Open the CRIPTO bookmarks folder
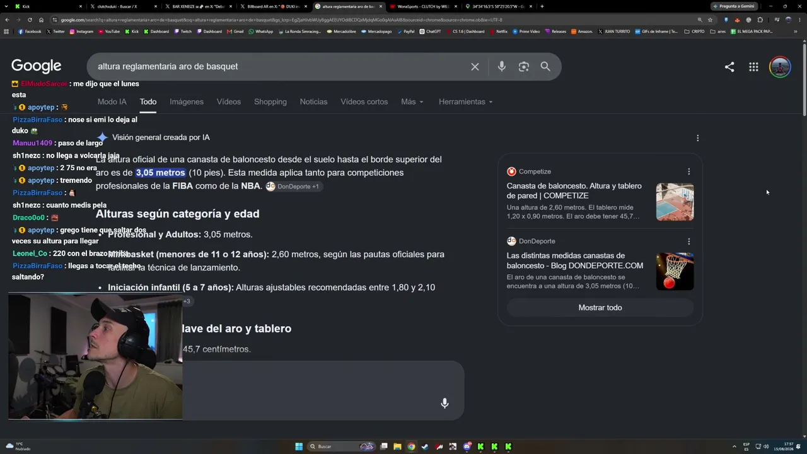This screenshot has height=454, width=807. (695, 32)
